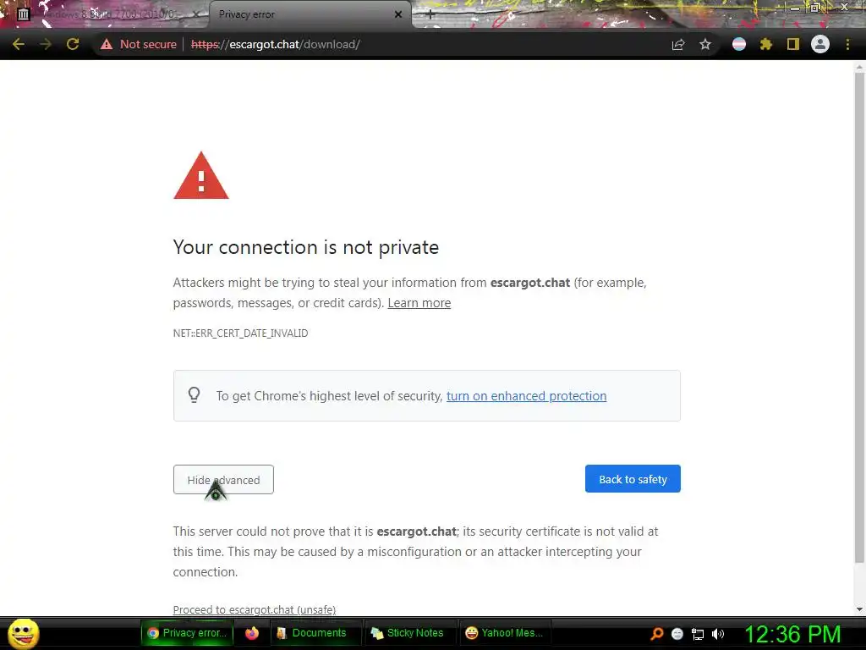Select the Privacy error tab
Image resolution: width=866 pixels, height=650 pixels.
point(304,14)
